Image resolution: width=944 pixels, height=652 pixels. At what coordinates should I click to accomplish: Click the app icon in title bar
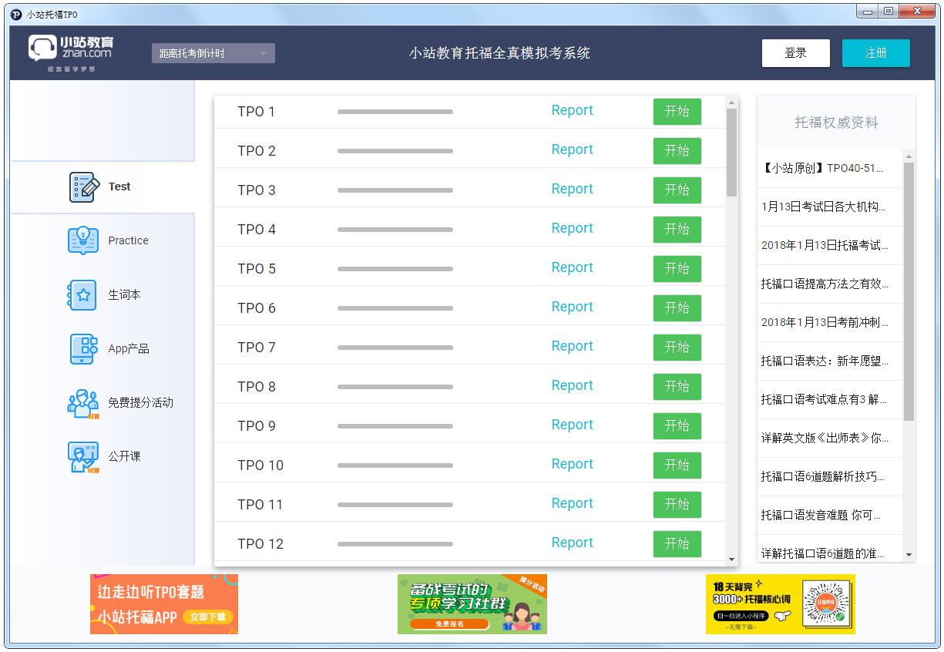point(16,14)
